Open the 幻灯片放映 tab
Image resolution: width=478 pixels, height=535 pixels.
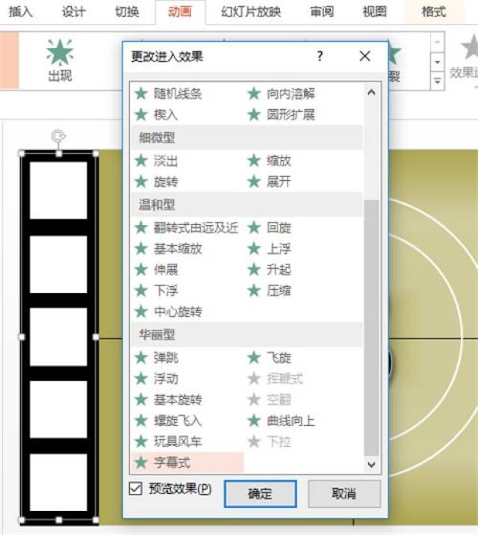pyautogui.click(x=251, y=12)
